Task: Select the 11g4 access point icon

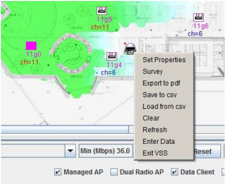Action: 111,56
